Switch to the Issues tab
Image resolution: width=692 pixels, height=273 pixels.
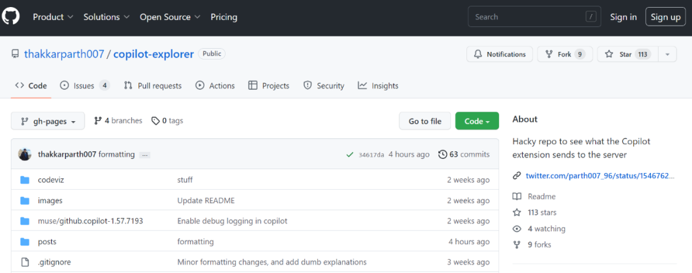click(84, 86)
